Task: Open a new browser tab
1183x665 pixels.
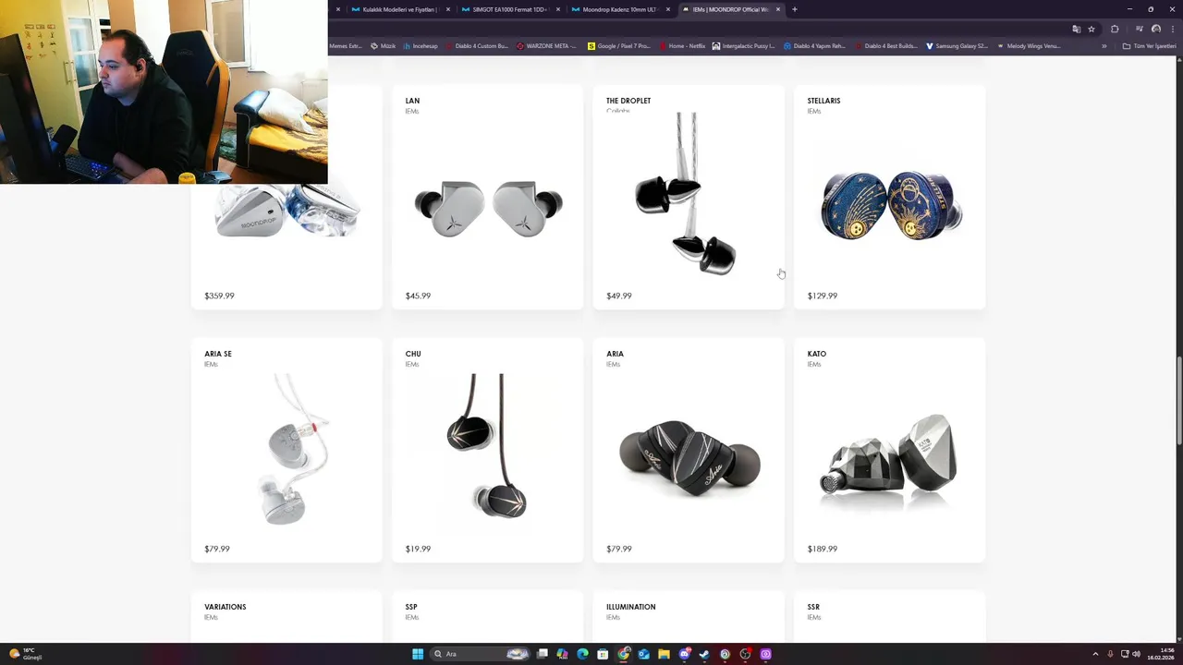Action: point(794,9)
